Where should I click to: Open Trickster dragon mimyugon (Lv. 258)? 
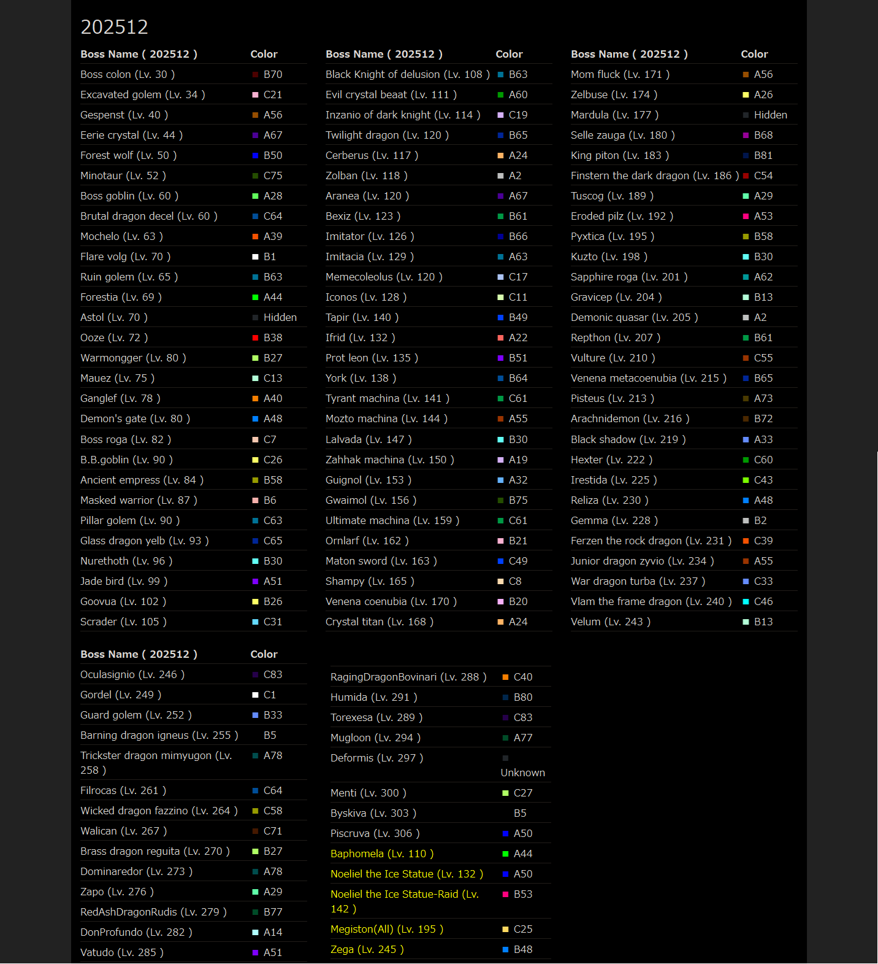point(156,763)
